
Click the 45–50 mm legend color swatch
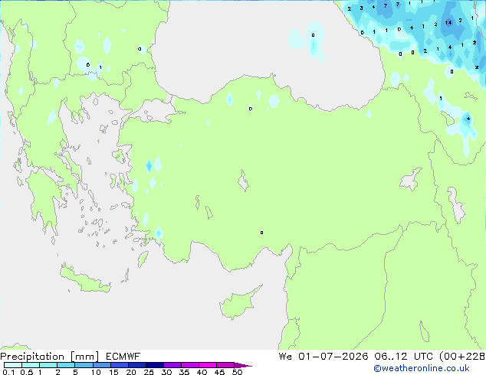click(x=225, y=365)
